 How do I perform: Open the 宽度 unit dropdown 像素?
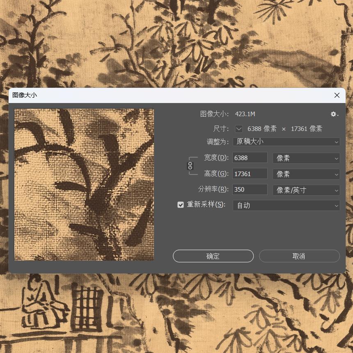coord(306,158)
